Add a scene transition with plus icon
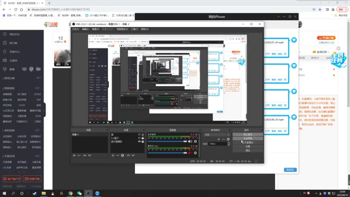Image resolution: width=350 pixels, height=197 pixels. click(219, 139)
